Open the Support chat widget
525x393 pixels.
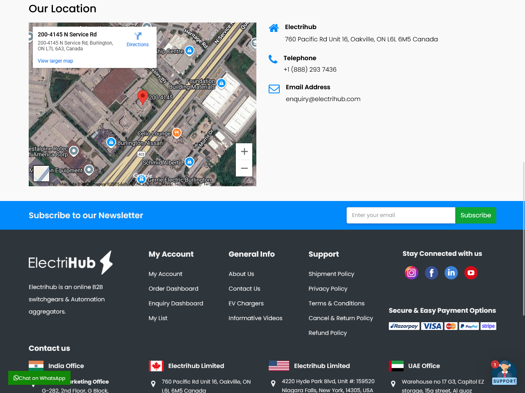(504, 373)
